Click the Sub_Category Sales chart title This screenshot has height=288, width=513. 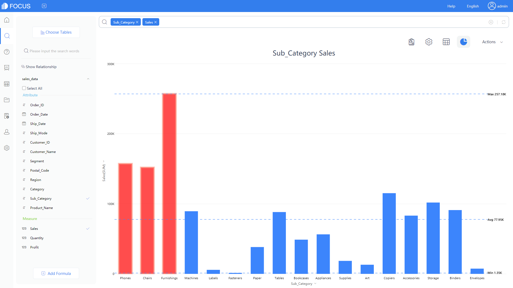tap(304, 53)
